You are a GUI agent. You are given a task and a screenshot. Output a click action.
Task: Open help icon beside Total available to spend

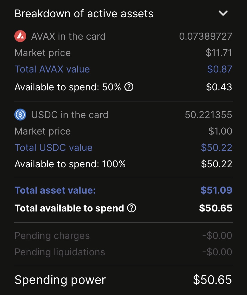pyautogui.click(x=132, y=208)
